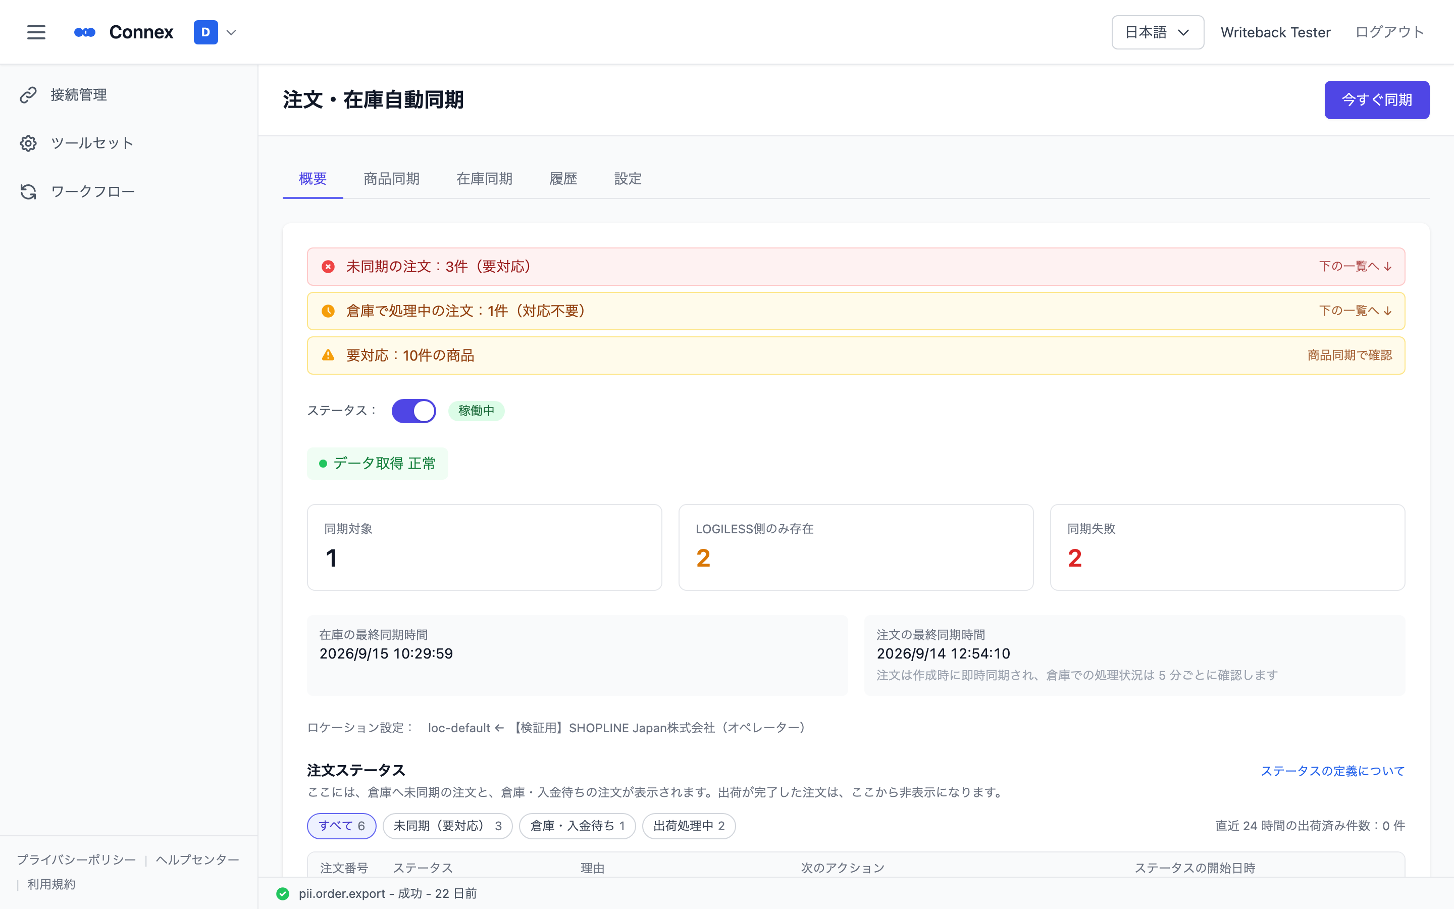Open the プライバシーポリシー footer link
Image resolution: width=1454 pixels, height=909 pixels.
[76, 860]
